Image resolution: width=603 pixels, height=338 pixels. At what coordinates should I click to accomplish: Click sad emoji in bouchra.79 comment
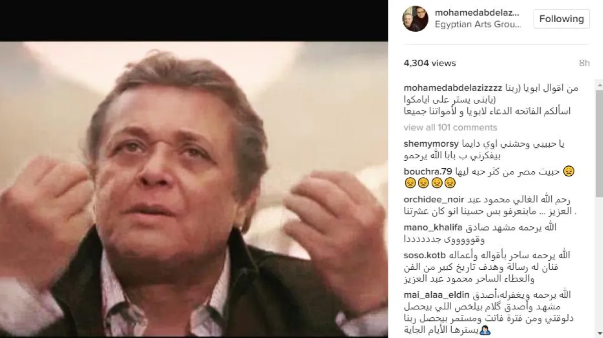(569, 172)
